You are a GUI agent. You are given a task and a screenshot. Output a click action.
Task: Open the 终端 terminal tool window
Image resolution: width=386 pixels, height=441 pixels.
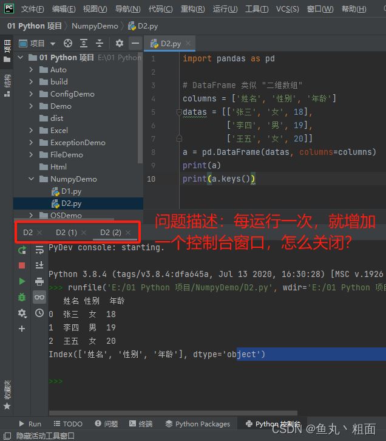coord(141,424)
